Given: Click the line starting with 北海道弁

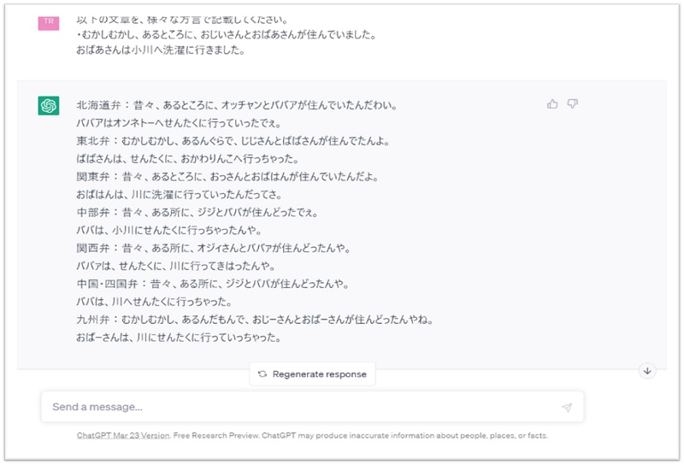Looking at the screenshot, I should (235, 106).
